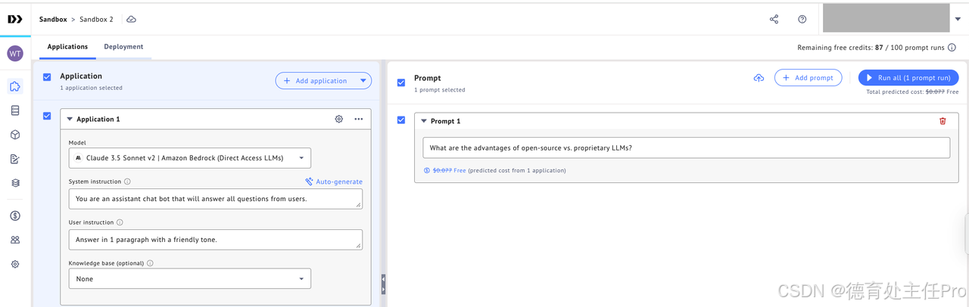The image size is (969, 307).
Task: Click into the Prompt 1 question field
Action: point(686,147)
